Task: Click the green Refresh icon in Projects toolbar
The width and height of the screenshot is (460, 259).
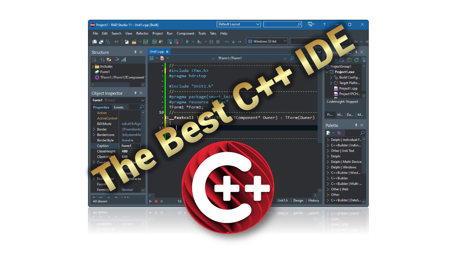Action: point(356,60)
